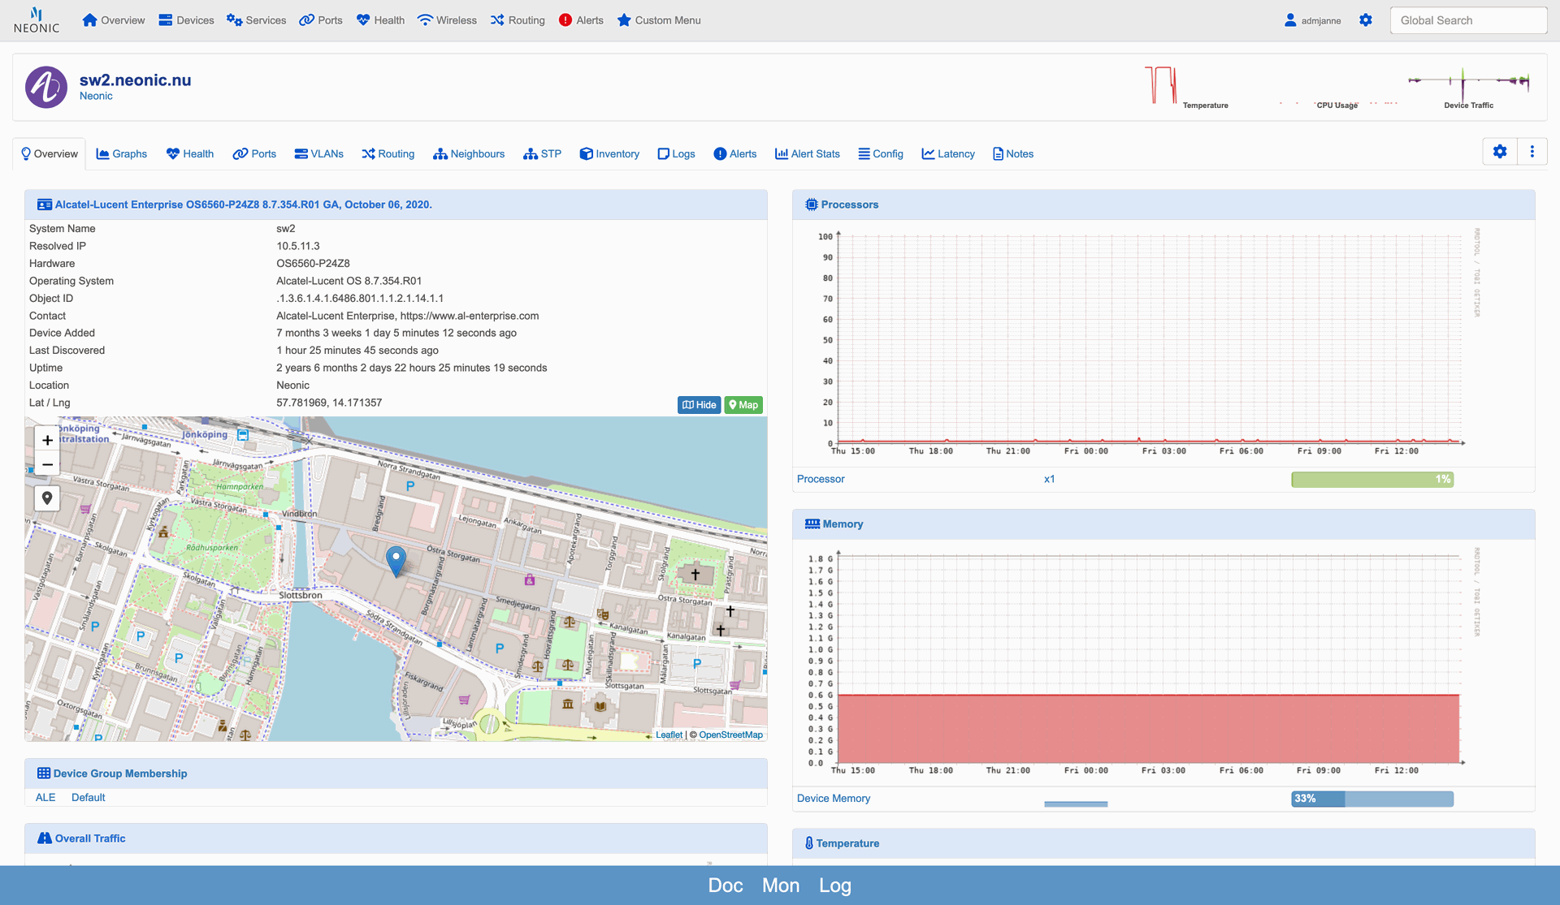Image resolution: width=1560 pixels, height=905 pixels.
Task: Switch to the device Health tab
Action: 190,153
